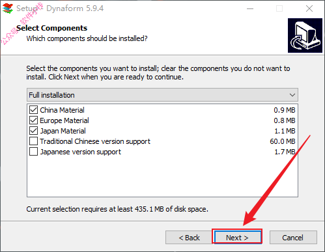Image resolution: width=325 pixels, height=252 pixels.
Task: Click the setup wizard computer image
Action: point(305,35)
